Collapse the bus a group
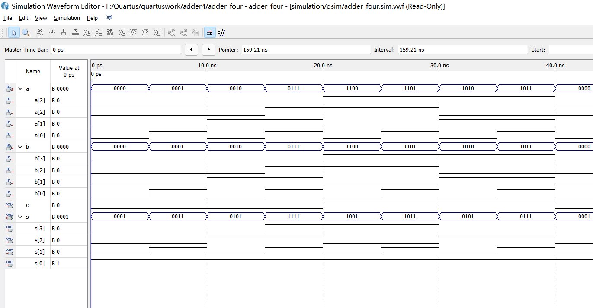 (20, 88)
